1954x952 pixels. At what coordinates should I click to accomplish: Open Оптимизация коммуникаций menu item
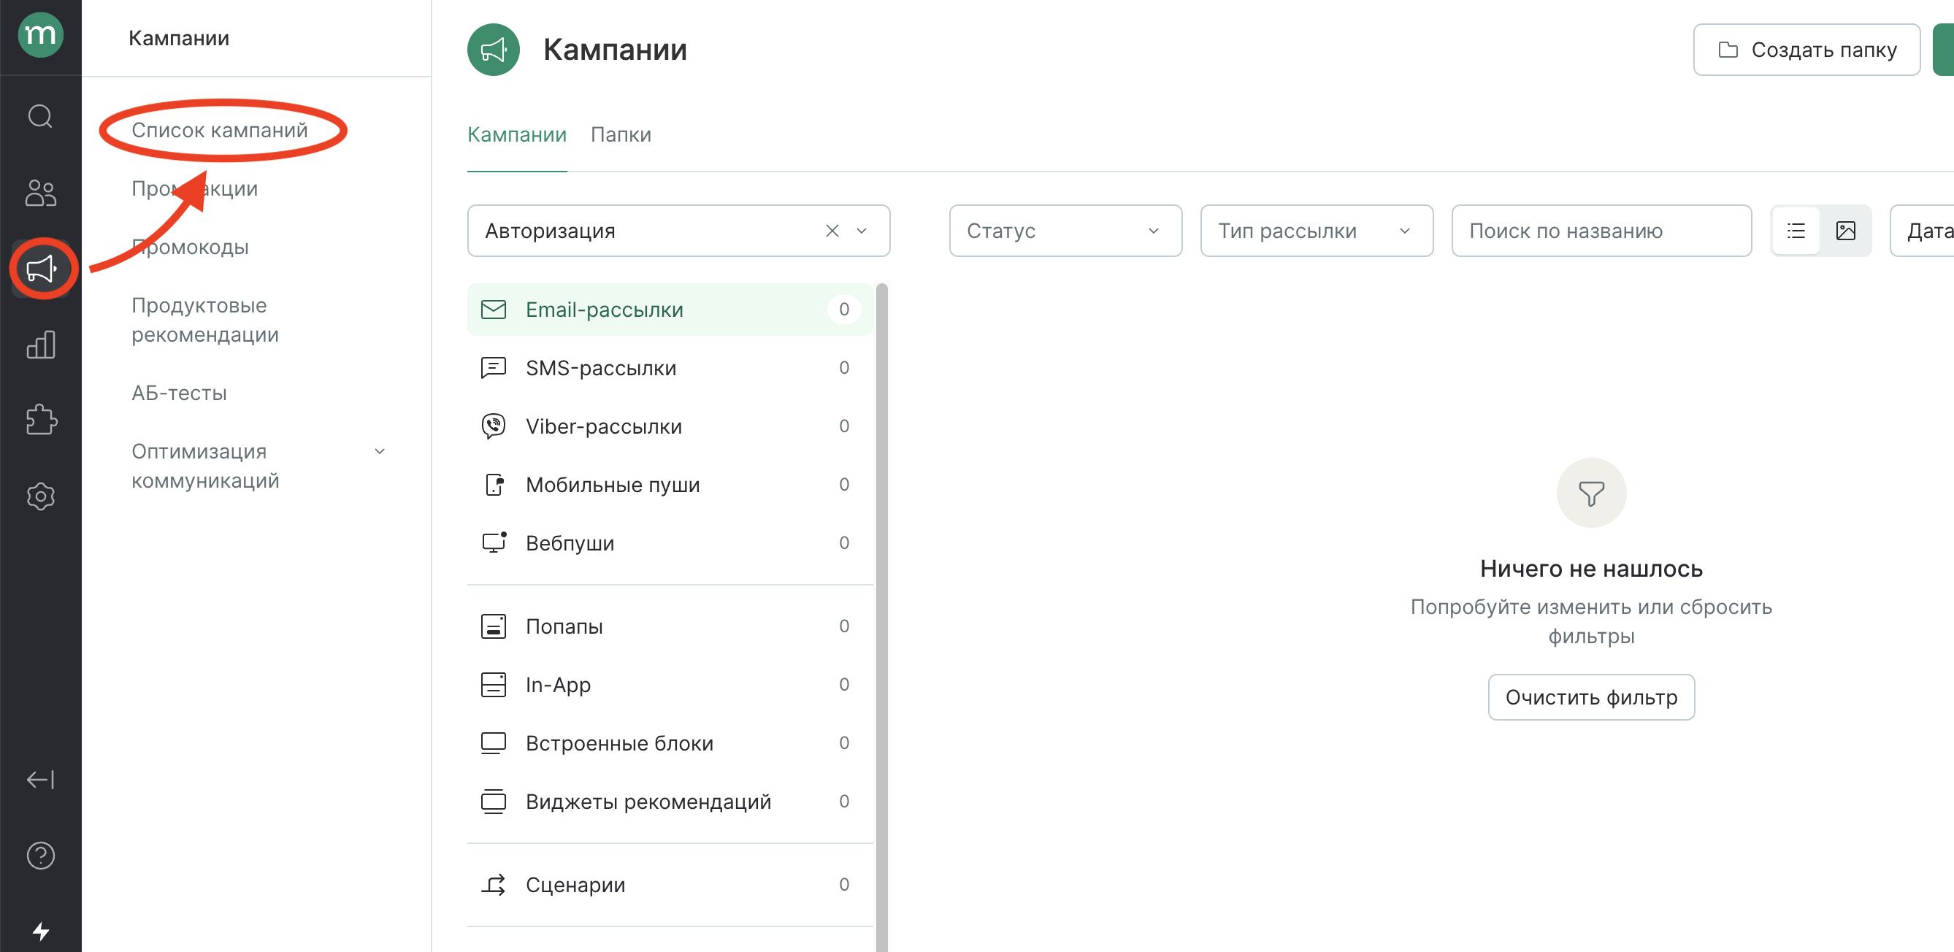pos(204,466)
